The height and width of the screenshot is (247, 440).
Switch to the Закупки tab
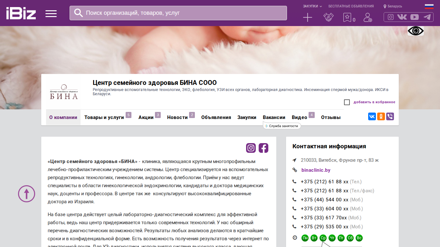click(247, 117)
